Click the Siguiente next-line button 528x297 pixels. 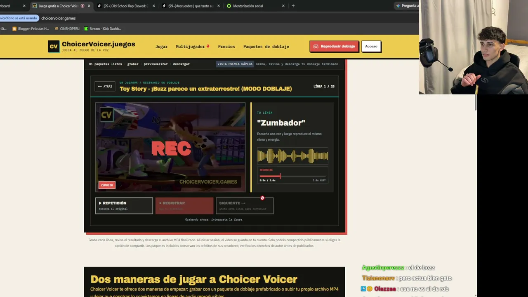point(245,205)
